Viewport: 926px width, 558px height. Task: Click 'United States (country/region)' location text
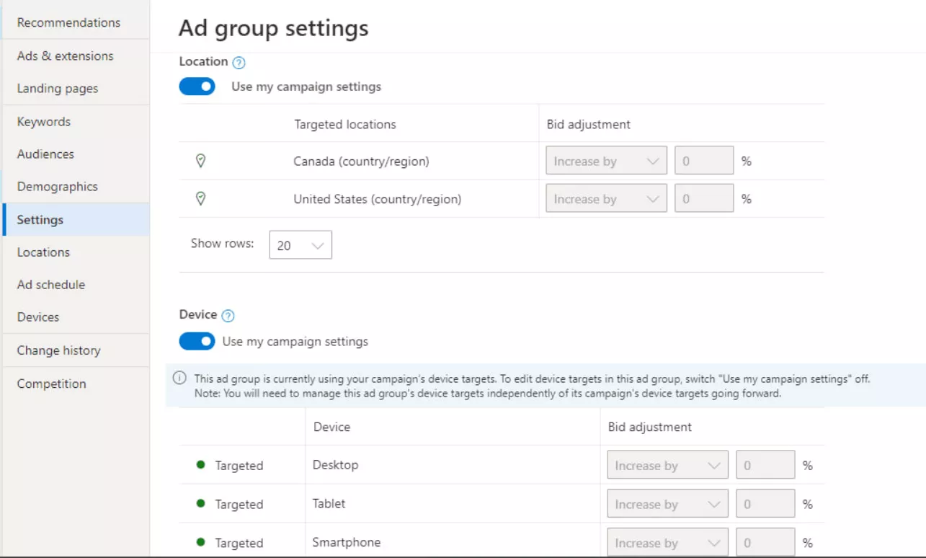377,199
